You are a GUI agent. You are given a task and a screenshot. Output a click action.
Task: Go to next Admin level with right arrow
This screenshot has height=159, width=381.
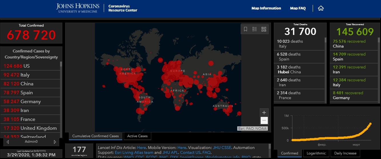[55, 142]
